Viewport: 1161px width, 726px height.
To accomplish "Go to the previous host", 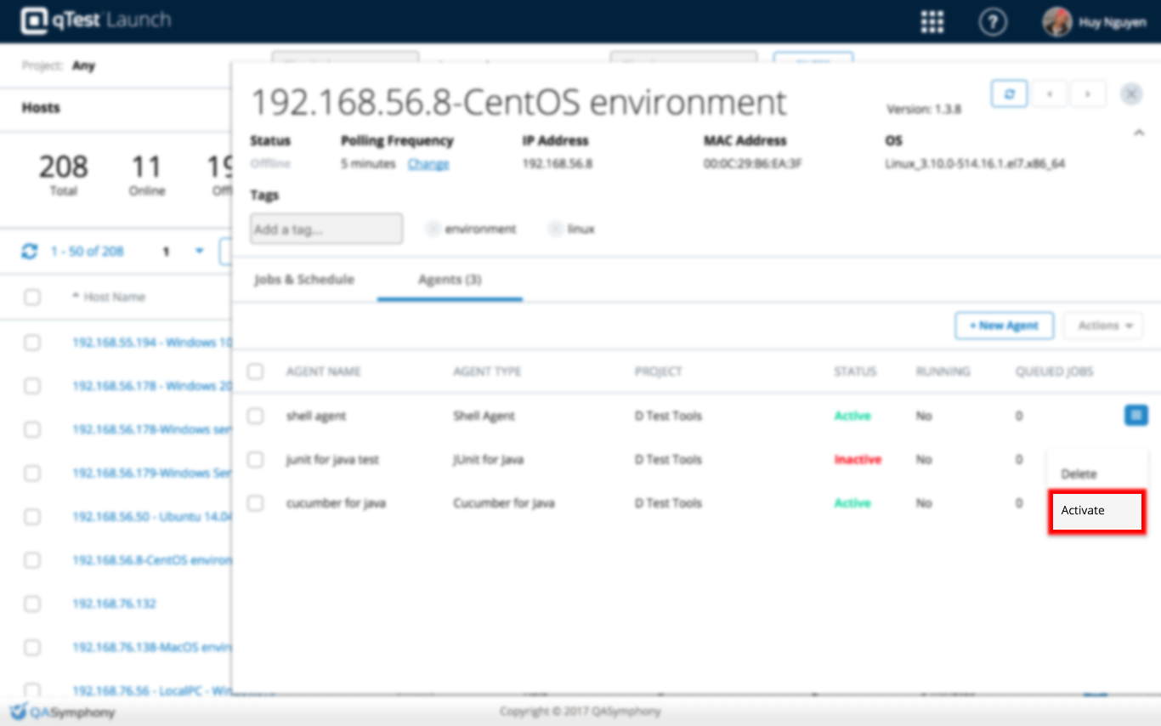I will [1050, 94].
